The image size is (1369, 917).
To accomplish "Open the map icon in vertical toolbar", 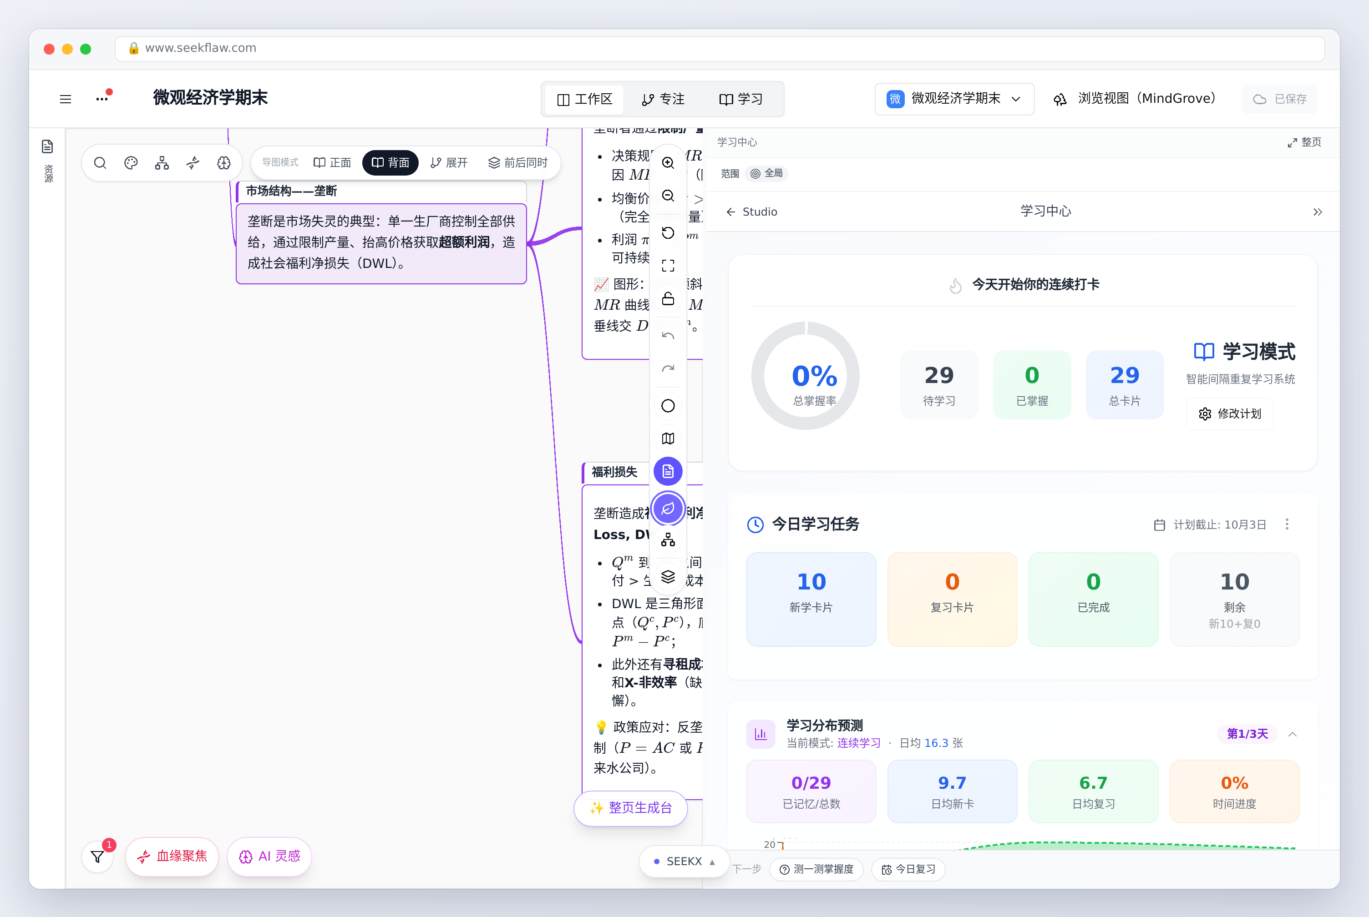I will pyautogui.click(x=668, y=438).
